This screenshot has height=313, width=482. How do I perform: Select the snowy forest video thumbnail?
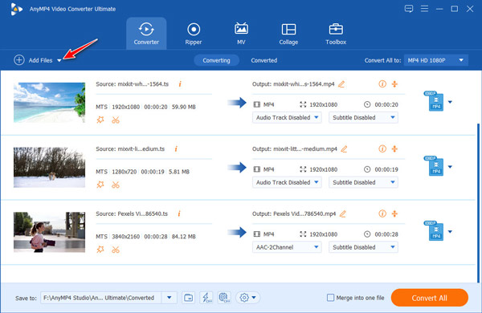[49, 168]
